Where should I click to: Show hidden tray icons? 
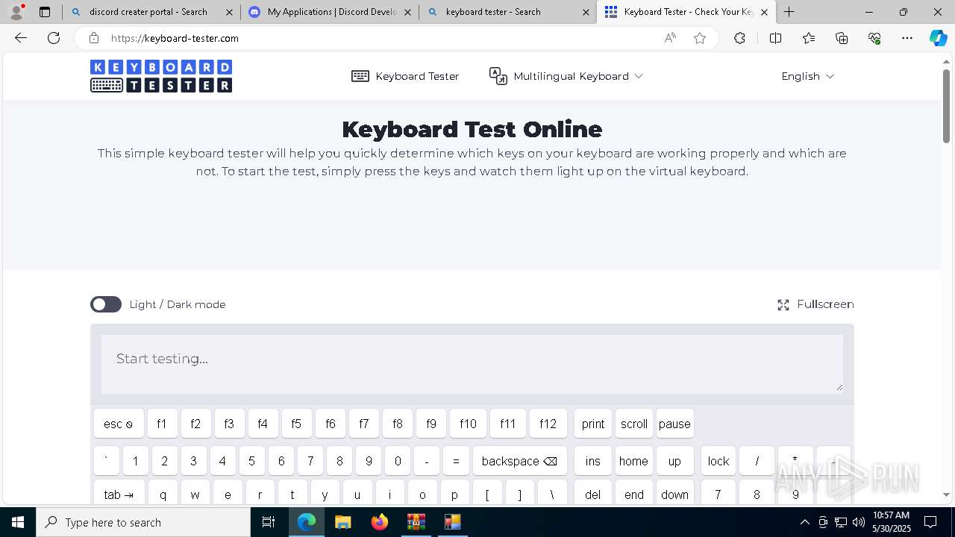click(804, 522)
